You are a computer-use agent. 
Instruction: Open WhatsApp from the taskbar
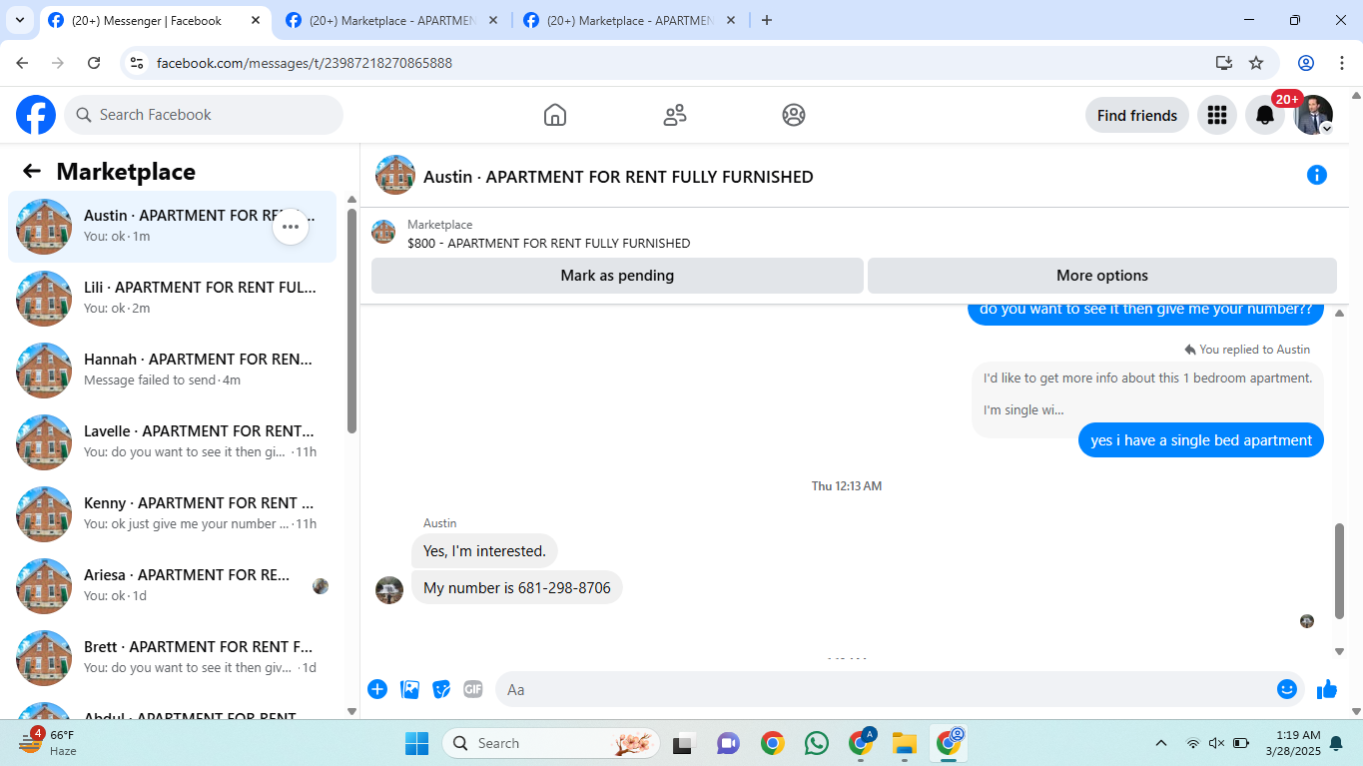[816, 743]
